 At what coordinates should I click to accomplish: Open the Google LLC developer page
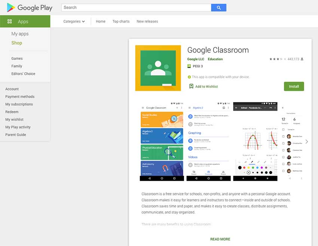[196, 59]
